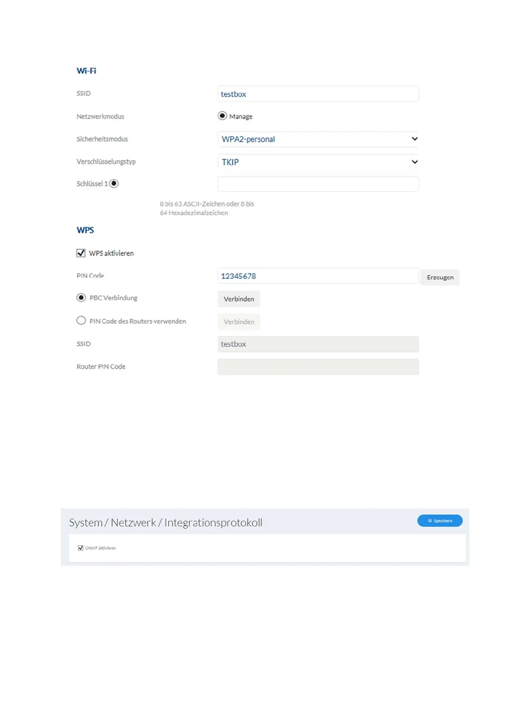Select the PBC Verbindung radio button
Viewport: 512px width, 725px height.
[x=81, y=297]
